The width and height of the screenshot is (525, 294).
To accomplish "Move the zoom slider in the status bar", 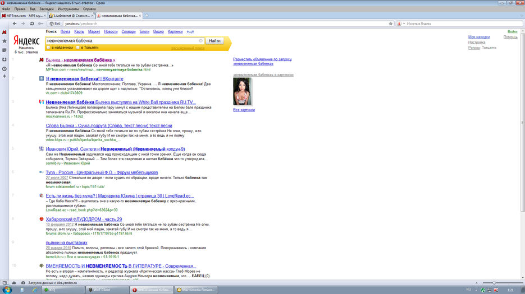I will pos(494,283).
